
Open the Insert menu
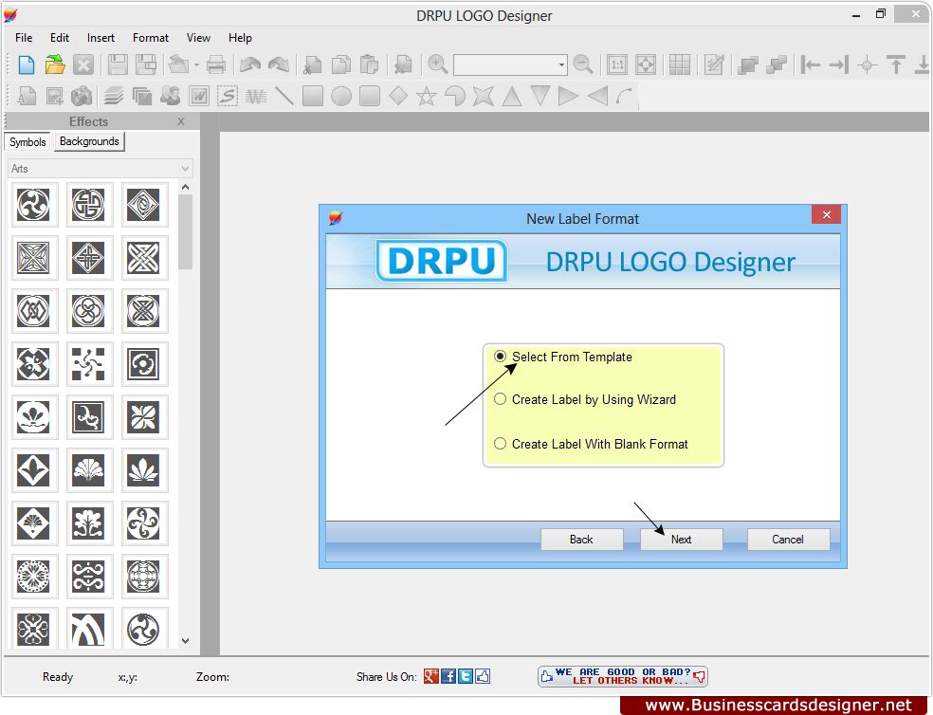(x=101, y=38)
